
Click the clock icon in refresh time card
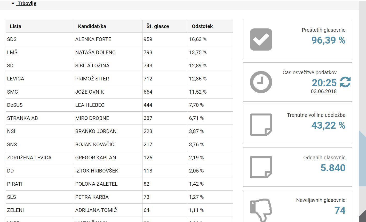click(x=261, y=82)
